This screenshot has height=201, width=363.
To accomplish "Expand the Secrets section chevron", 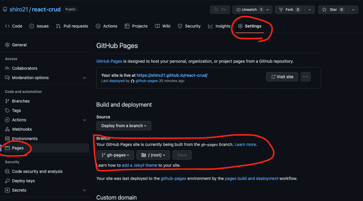I will coord(85,190).
